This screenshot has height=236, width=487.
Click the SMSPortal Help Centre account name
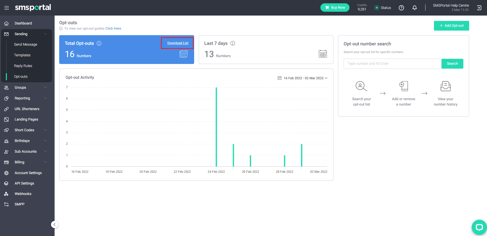451,5
